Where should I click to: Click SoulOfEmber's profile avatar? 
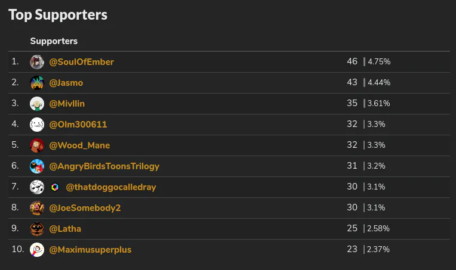tap(37, 62)
